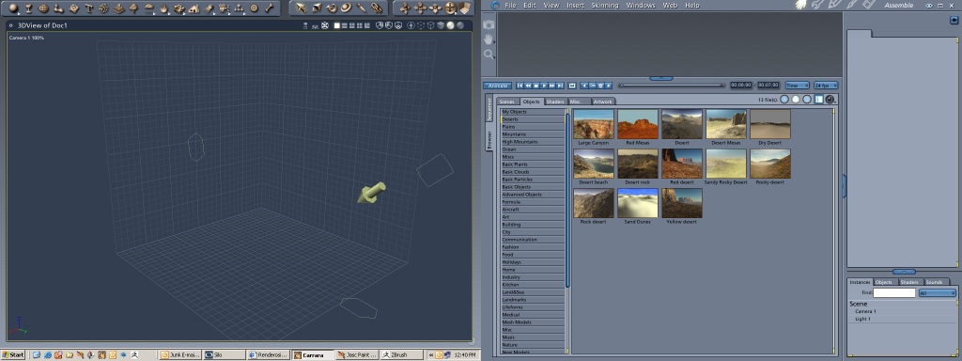This screenshot has width=962, height=361.
Task: Pick the arrow selection tool
Action: (302, 8)
